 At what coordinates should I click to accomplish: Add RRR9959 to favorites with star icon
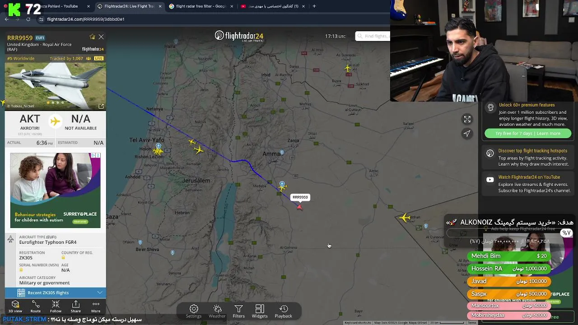tap(92, 37)
